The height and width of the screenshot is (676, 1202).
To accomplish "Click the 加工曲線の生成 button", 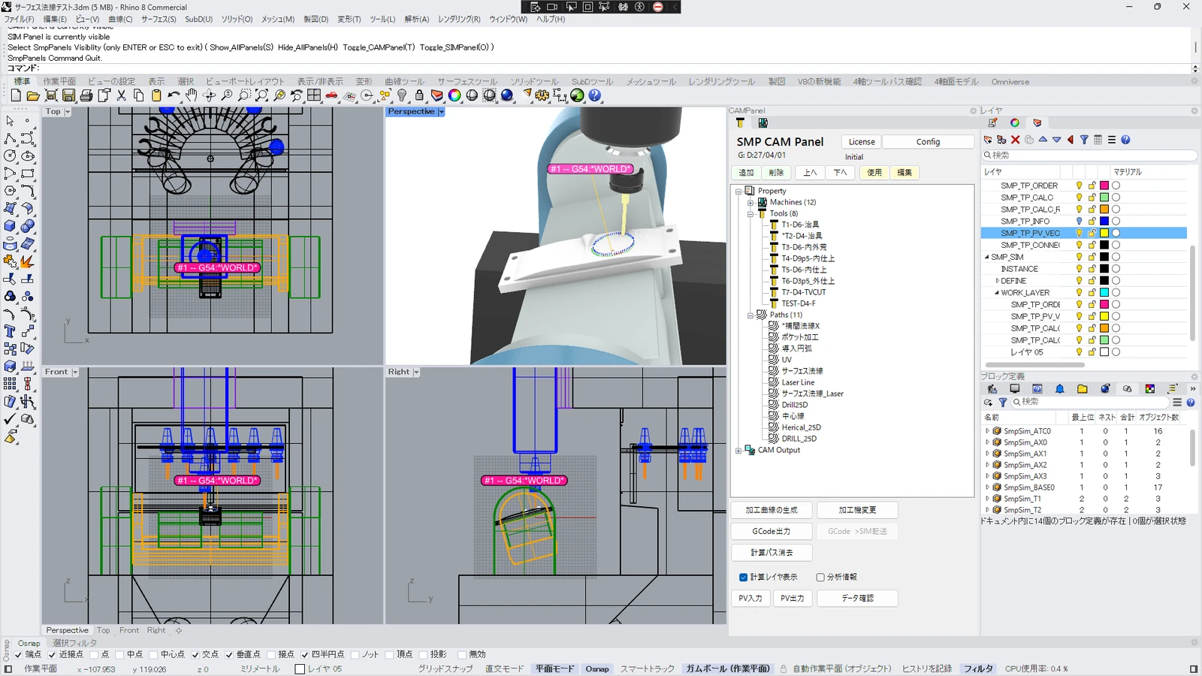I will (x=772, y=510).
